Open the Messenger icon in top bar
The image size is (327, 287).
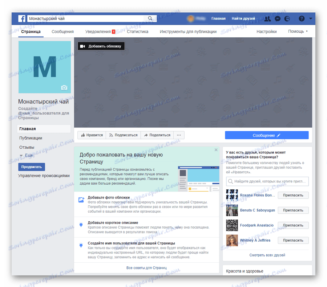point(277,19)
